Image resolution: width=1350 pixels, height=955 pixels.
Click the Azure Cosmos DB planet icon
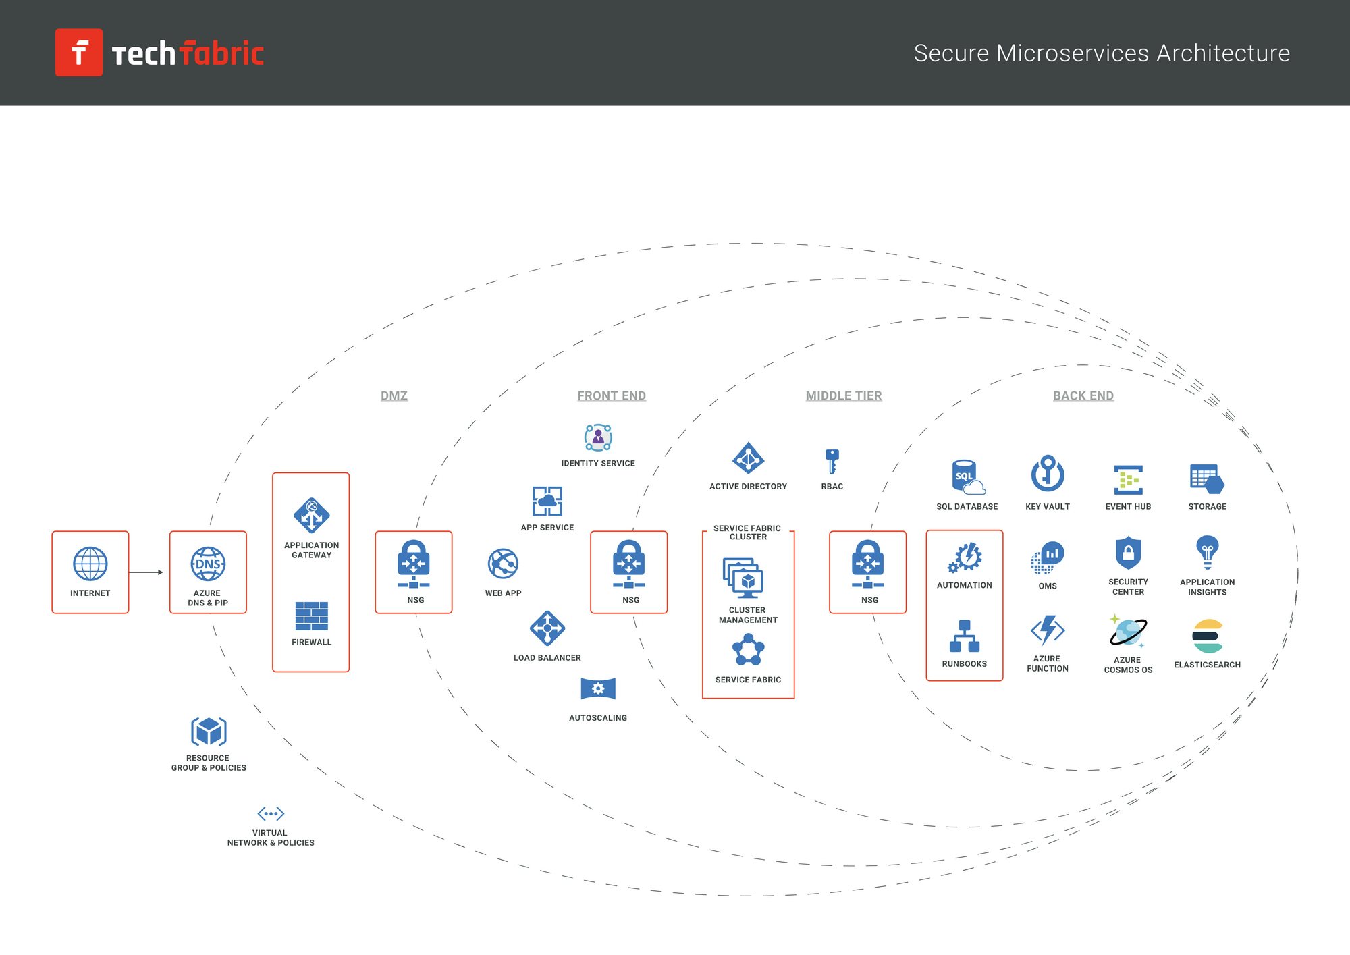(x=1128, y=631)
